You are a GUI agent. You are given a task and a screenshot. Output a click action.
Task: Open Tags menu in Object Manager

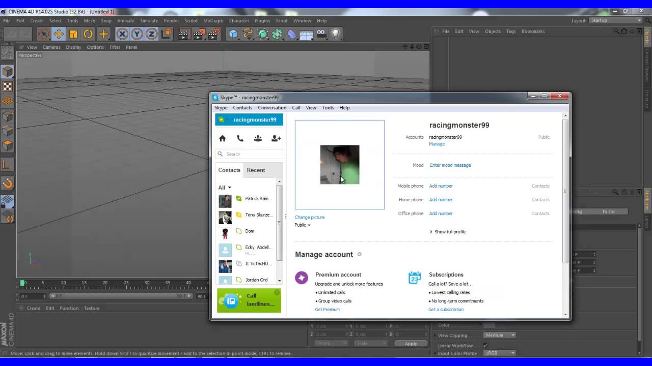coord(511,32)
